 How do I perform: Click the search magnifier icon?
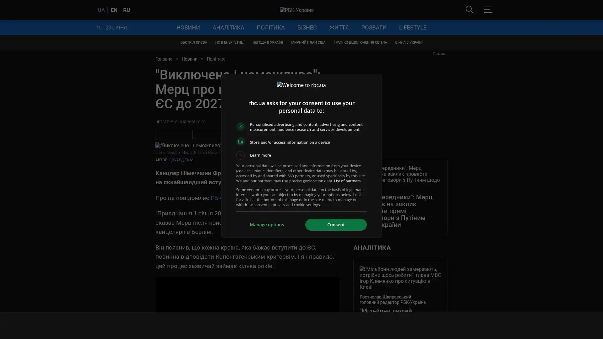tap(469, 9)
